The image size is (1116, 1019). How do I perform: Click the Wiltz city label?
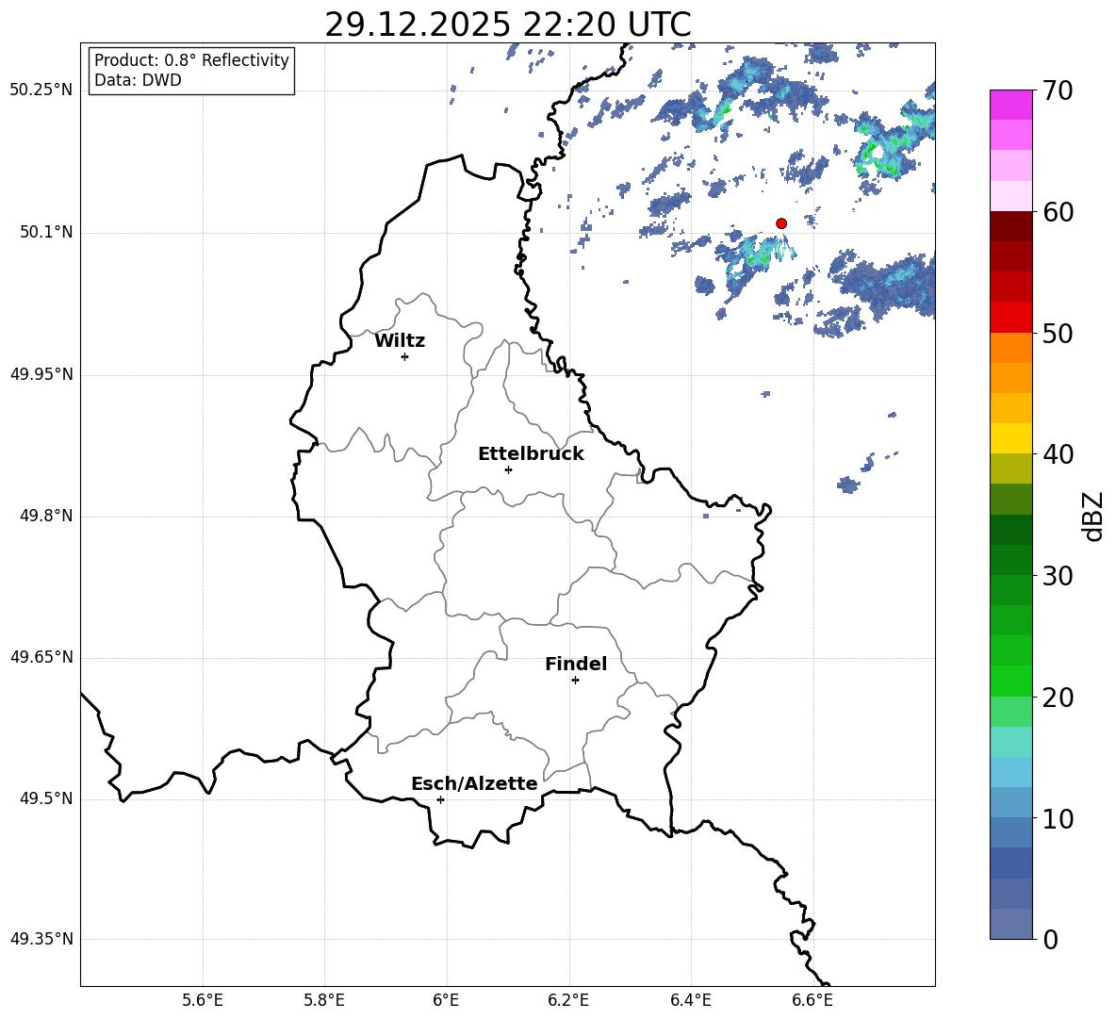(400, 341)
